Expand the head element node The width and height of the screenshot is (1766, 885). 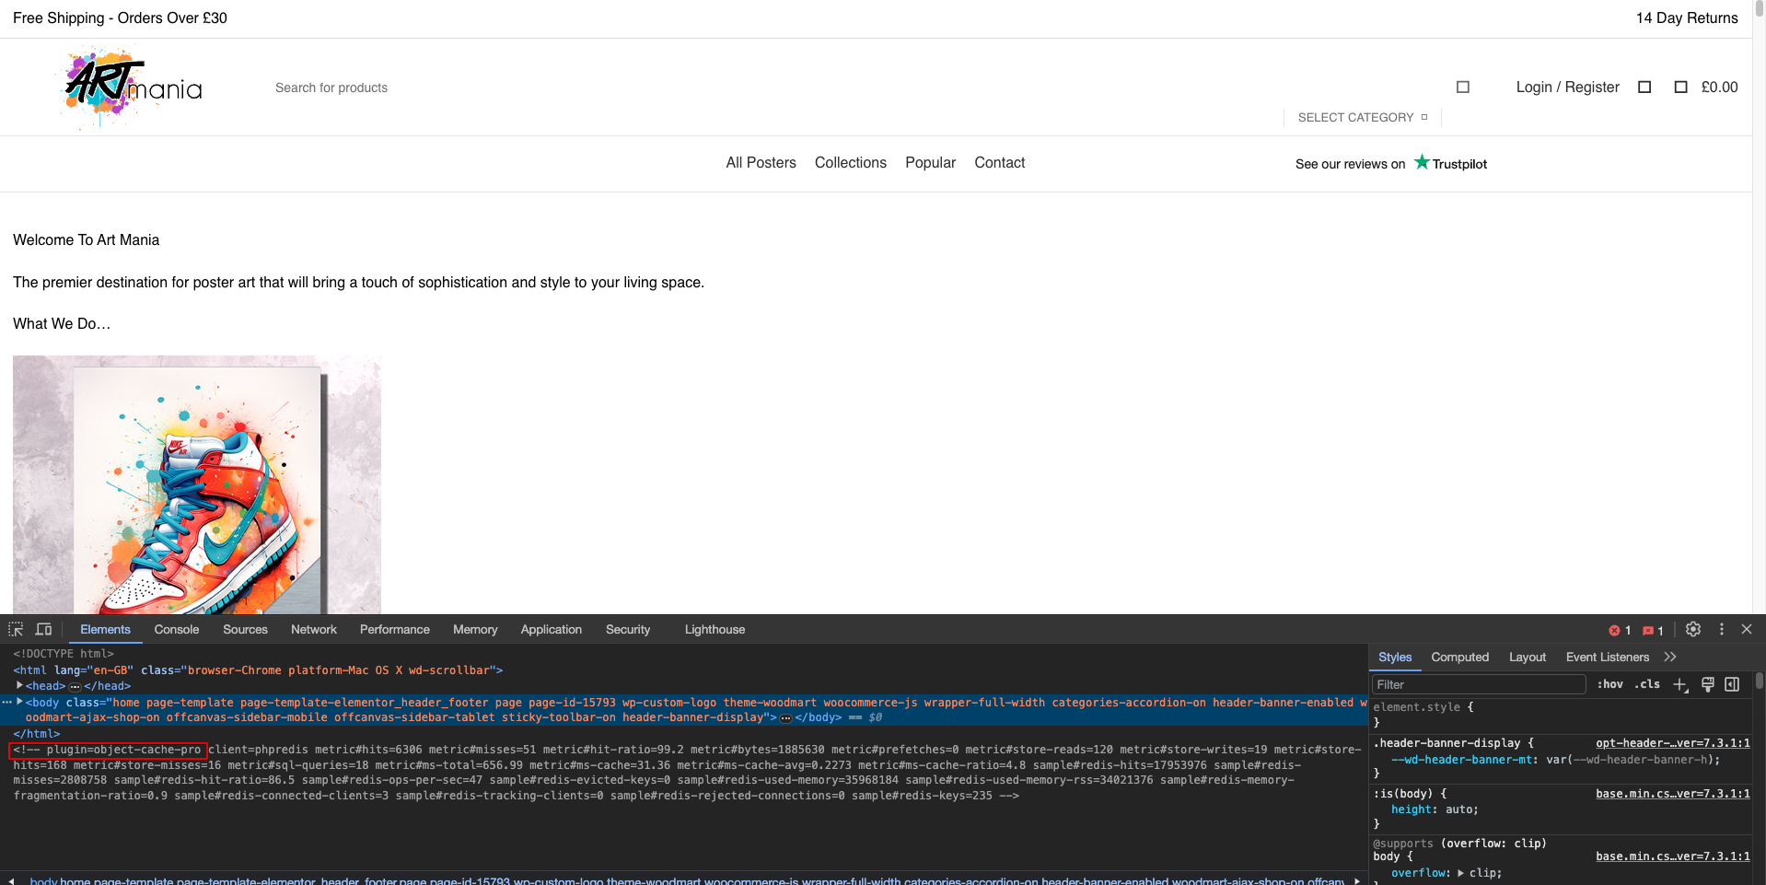(x=19, y=685)
